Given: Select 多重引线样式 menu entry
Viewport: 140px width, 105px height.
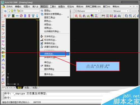Looking at the screenshot, I should point(55,47).
